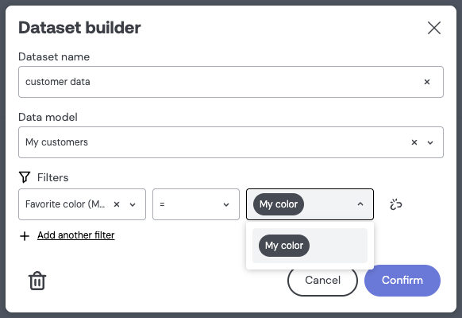Select My color option in dropdown list

click(310, 246)
